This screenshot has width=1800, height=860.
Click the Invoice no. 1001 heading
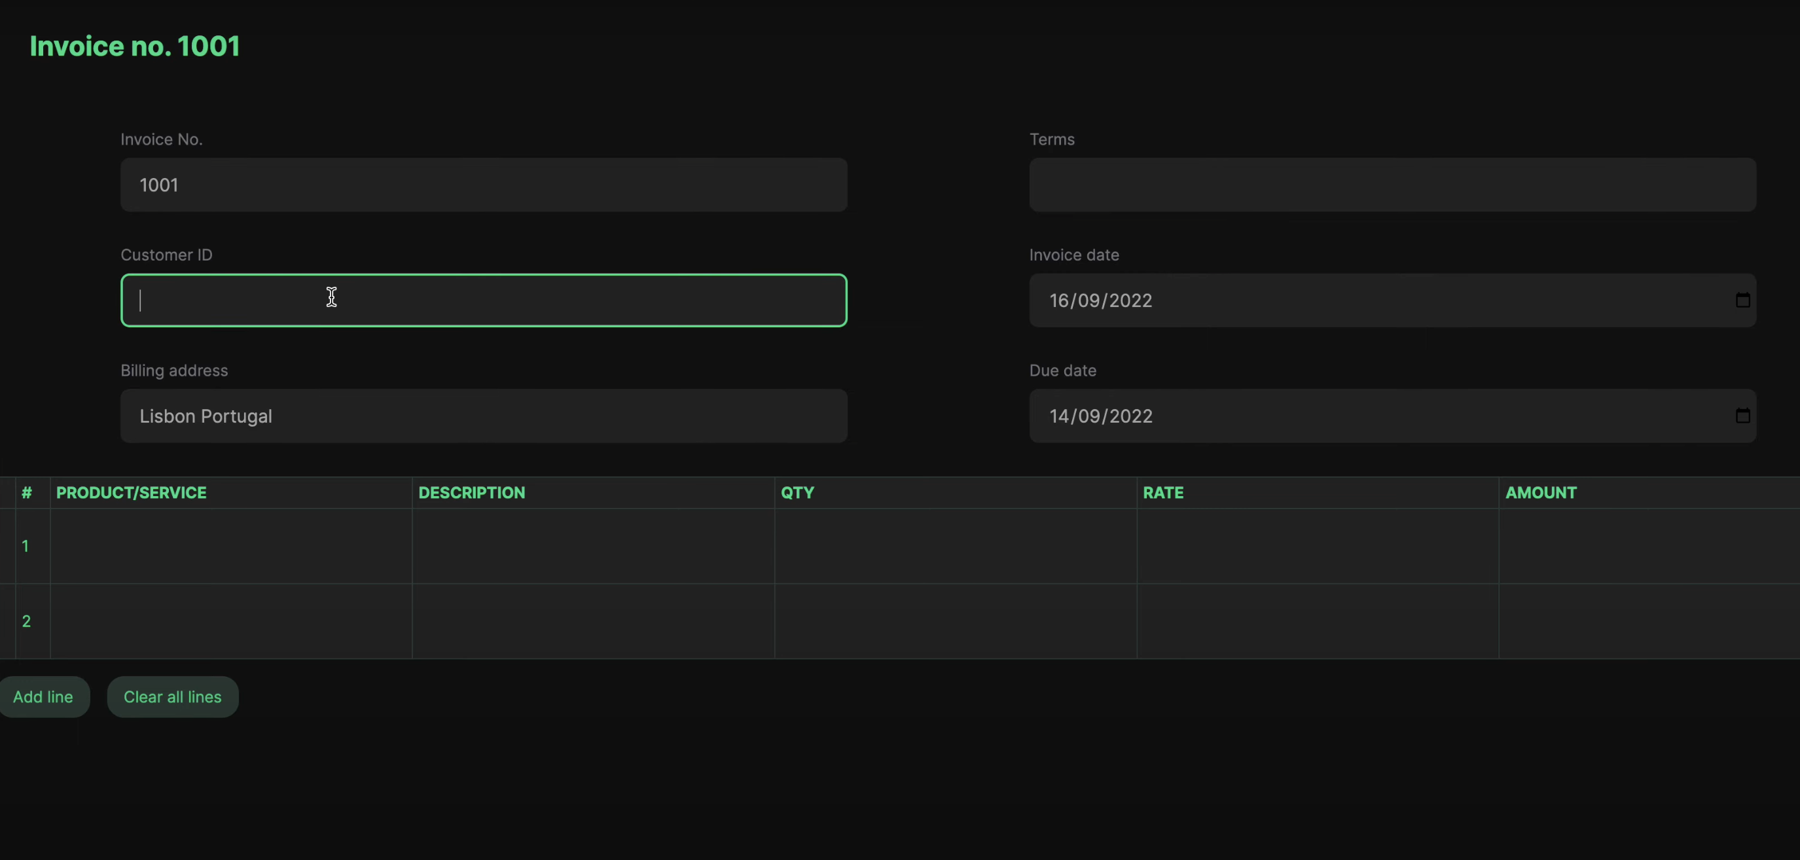point(135,46)
